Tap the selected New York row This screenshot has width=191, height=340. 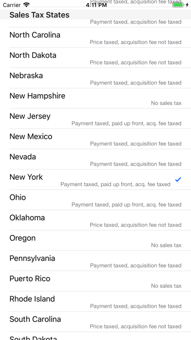(x=95, y=180)
